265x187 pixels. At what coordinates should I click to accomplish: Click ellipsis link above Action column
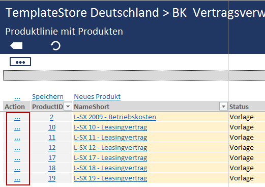click(17, 97)
